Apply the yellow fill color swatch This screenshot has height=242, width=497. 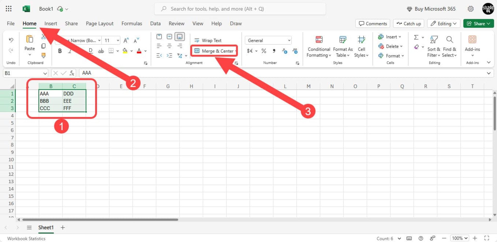125,51
